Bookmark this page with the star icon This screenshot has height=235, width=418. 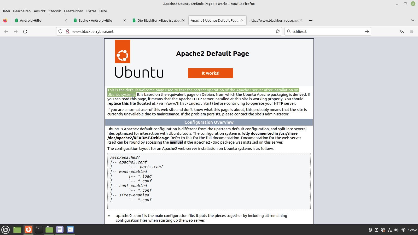click(x=277, y=32)
